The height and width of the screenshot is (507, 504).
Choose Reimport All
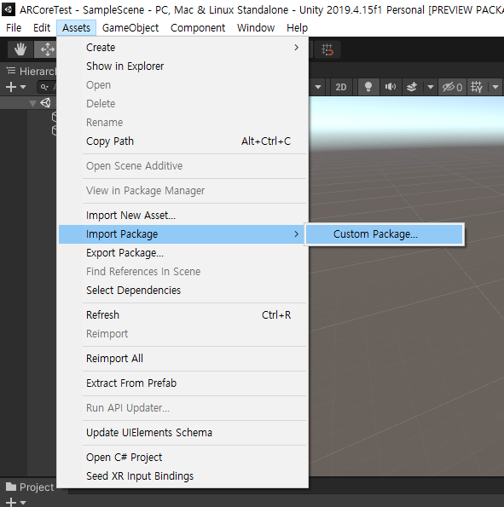pos(182,359)
